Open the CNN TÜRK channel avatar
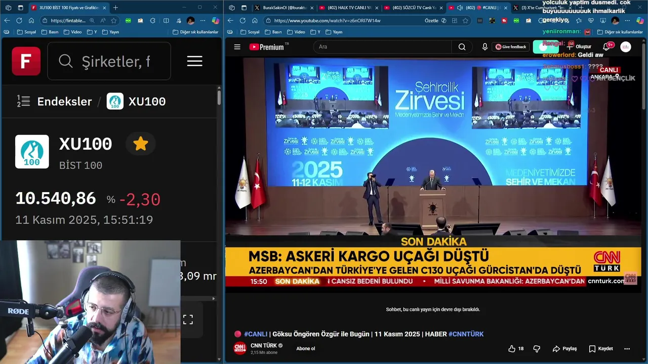This screenshot has height=364, width=648. pos(239,348)
